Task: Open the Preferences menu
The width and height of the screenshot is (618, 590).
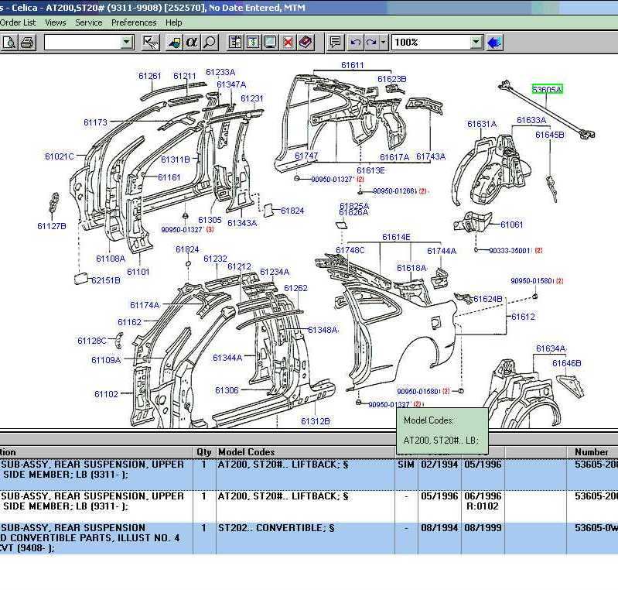Action: click(134, 22)
